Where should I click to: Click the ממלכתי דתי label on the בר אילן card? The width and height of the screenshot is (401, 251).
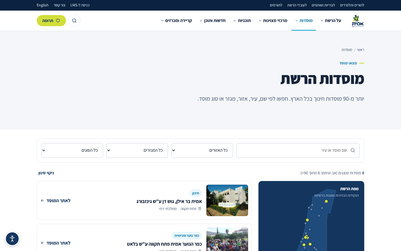click(168, 209)
